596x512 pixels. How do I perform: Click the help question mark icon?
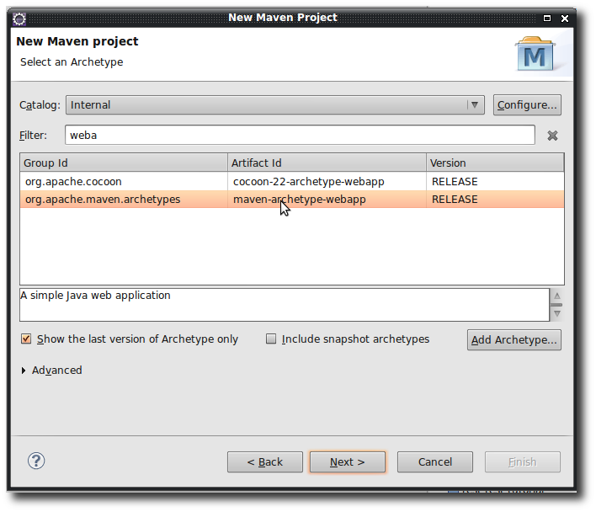coord(36,461)
